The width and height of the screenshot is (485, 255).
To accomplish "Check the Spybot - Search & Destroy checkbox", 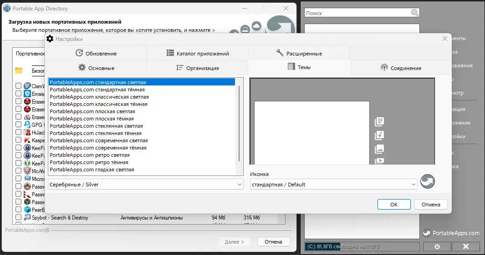I will point(19,217).
